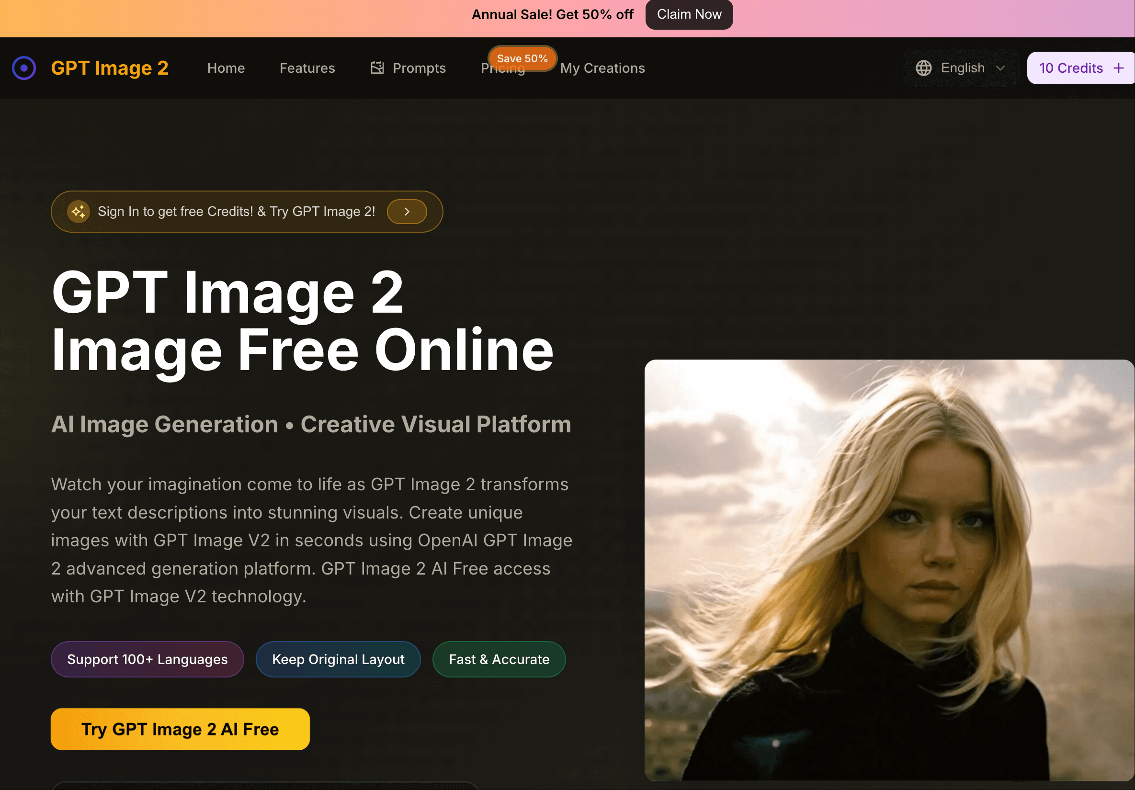Open the English language dropdown
The height and width of the screenshot is (790, 1135).
(x=962, y=68)
